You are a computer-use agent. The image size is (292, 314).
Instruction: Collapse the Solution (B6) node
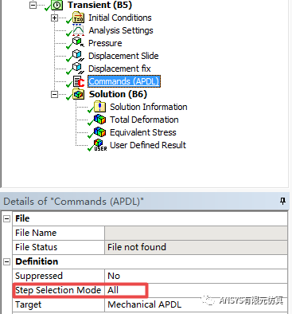pos(54,94)
